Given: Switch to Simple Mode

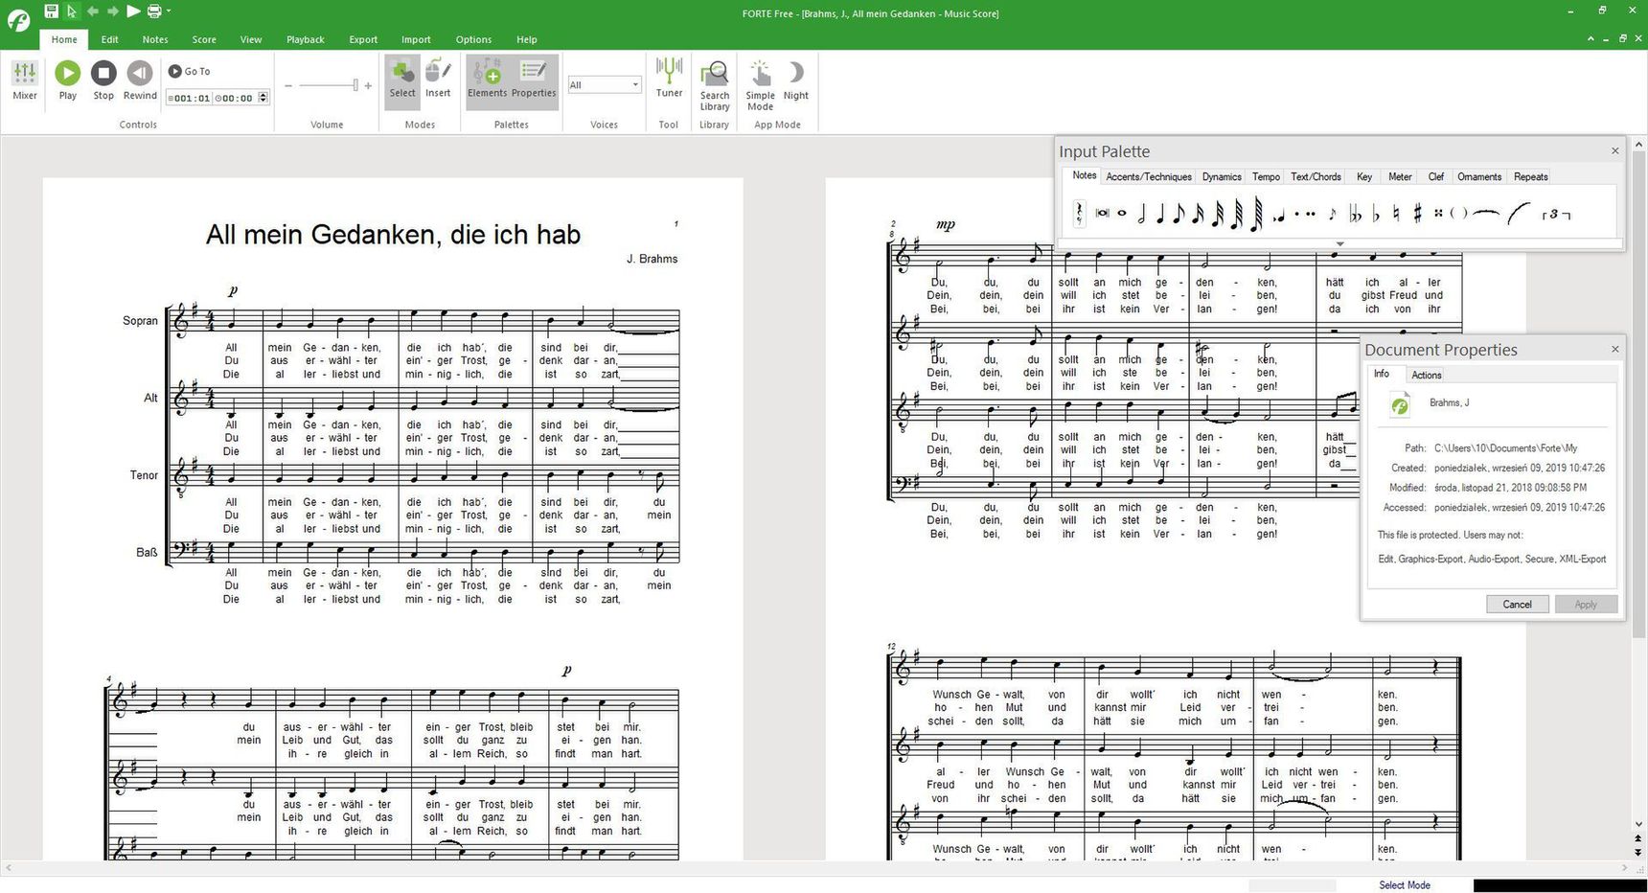Looking at the screenshot, I should 760,86.
